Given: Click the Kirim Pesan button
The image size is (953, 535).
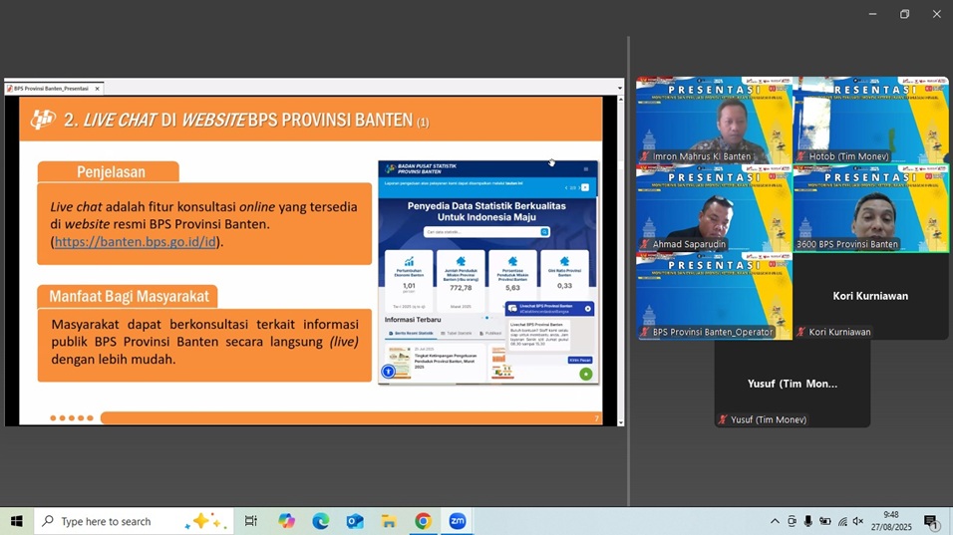Looking at the screenshot, I should 580,360.
